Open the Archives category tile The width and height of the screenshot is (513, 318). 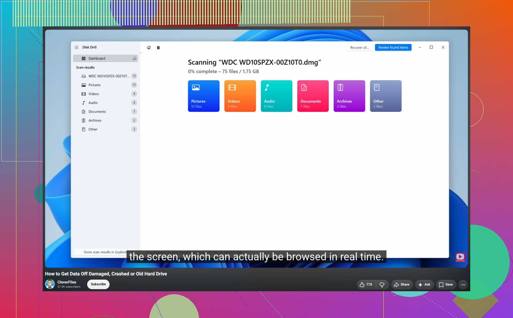tap(349, 96)
